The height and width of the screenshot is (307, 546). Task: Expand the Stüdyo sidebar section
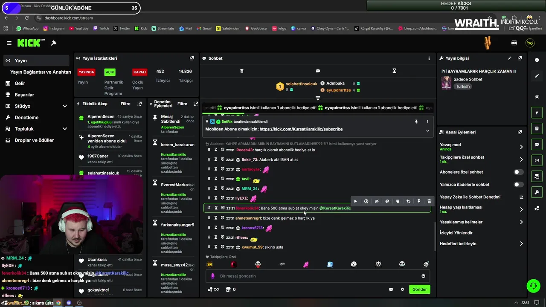click(x=65, y=106)
